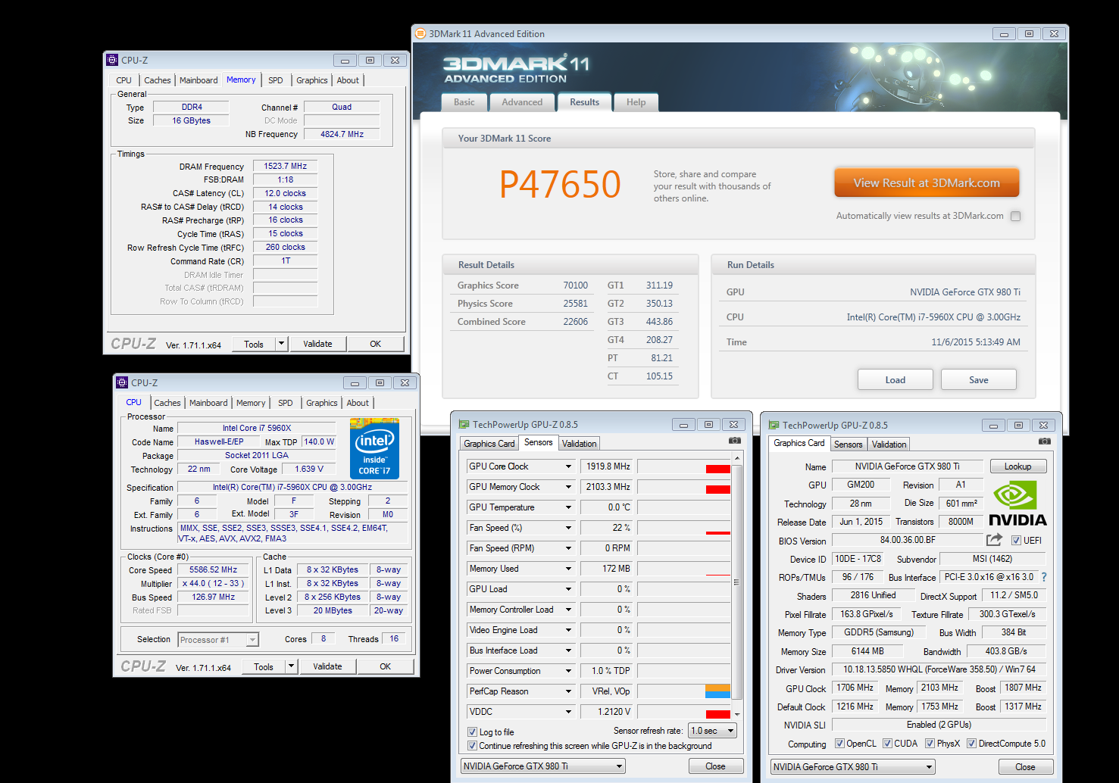The width and height of the screenshot is (1119, 783).
Task: Click the PerfCap Reason colored graph
Action: pos(683,691)
